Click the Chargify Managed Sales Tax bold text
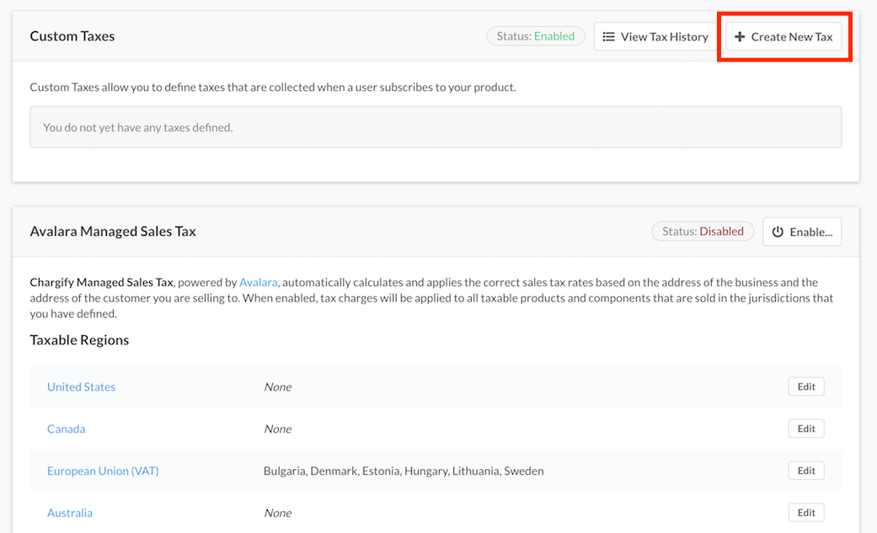877x533 pixels. coord(101,282)
